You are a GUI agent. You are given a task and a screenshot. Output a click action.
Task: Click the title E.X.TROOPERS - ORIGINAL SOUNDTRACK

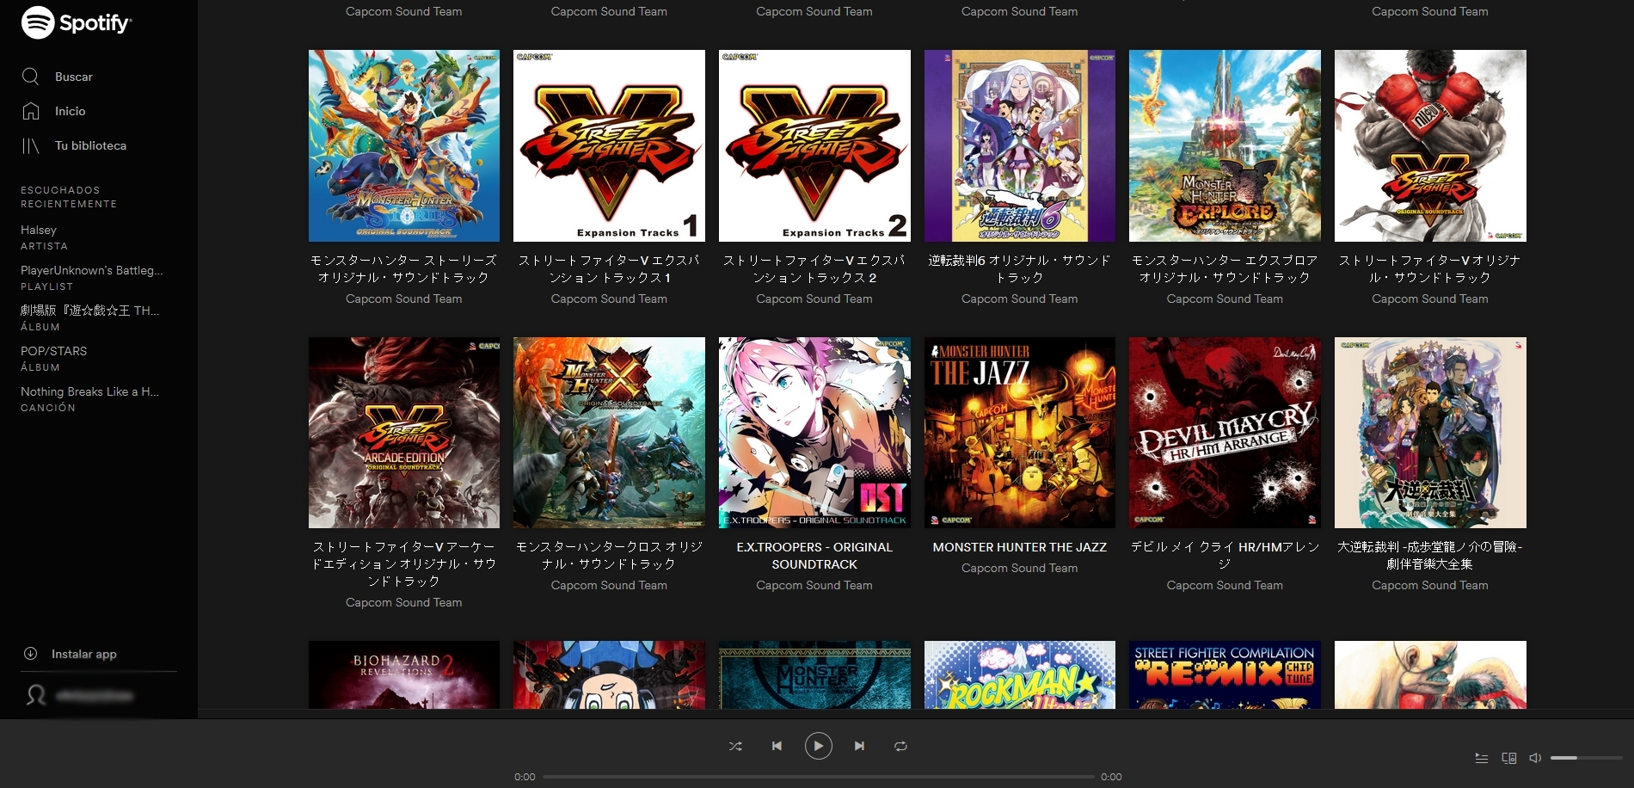(x=814, y=556)
